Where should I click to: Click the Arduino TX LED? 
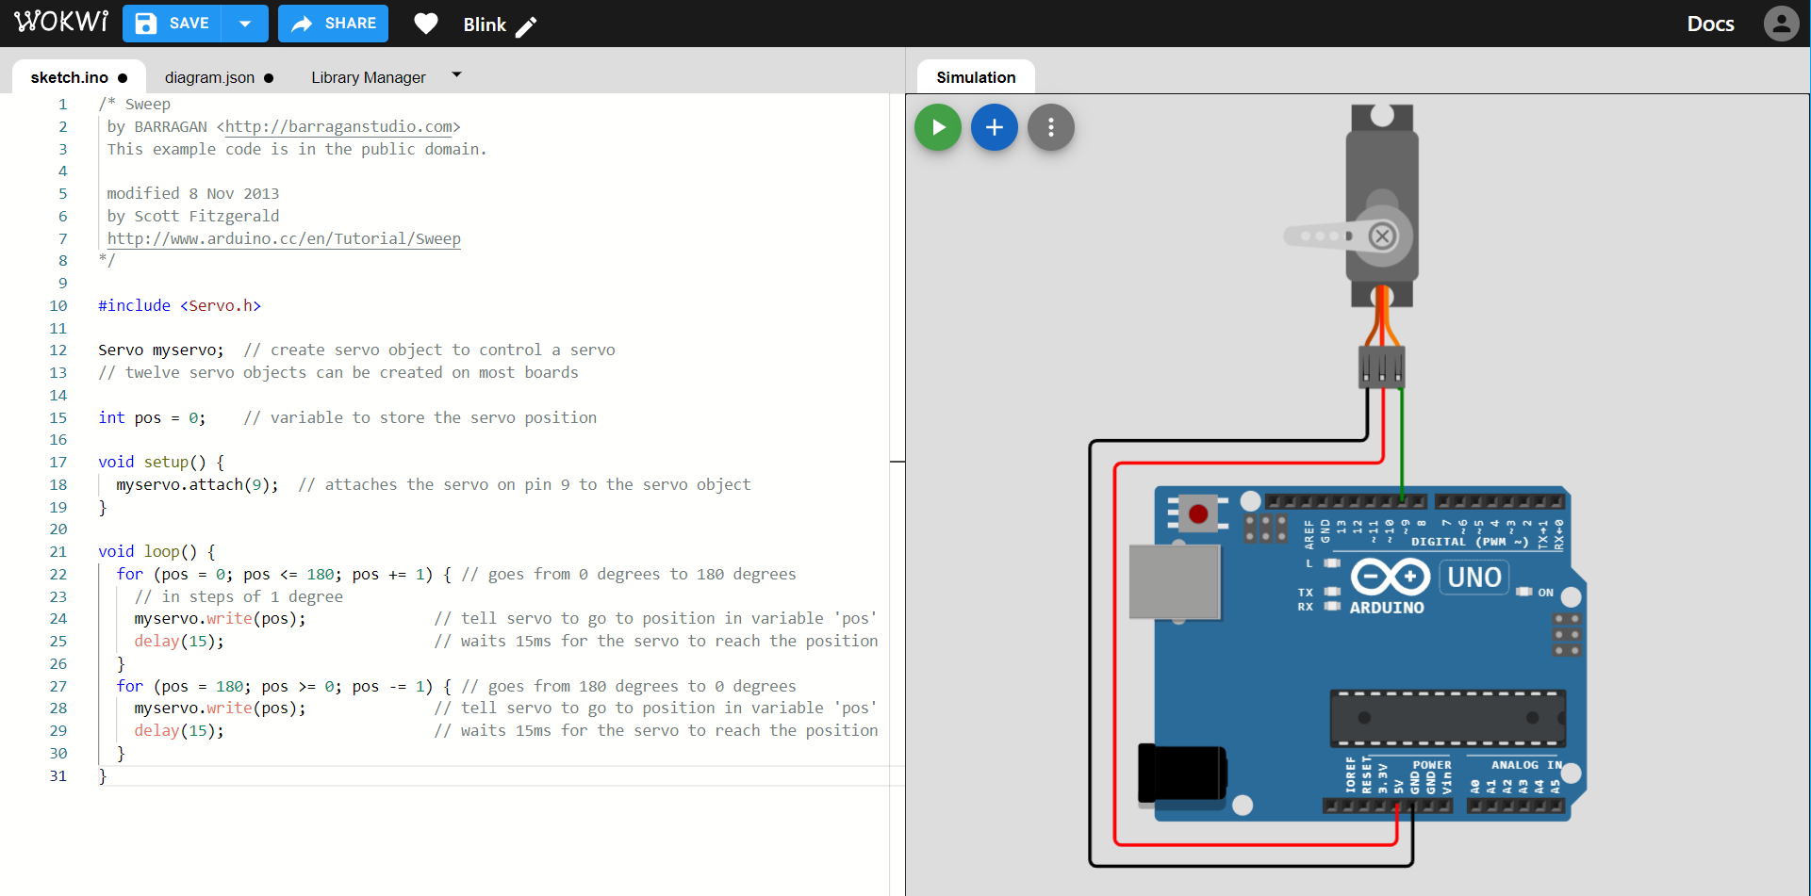1331,592
